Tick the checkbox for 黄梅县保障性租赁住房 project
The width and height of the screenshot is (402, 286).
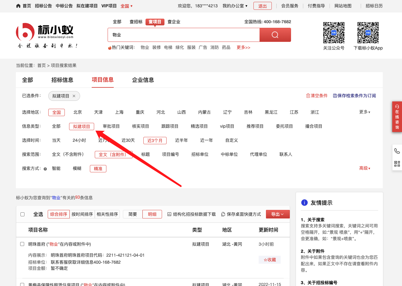22,284
